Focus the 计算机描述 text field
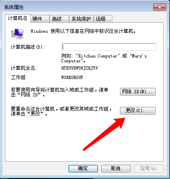170x179 pixels. click(x=109, y=47)
